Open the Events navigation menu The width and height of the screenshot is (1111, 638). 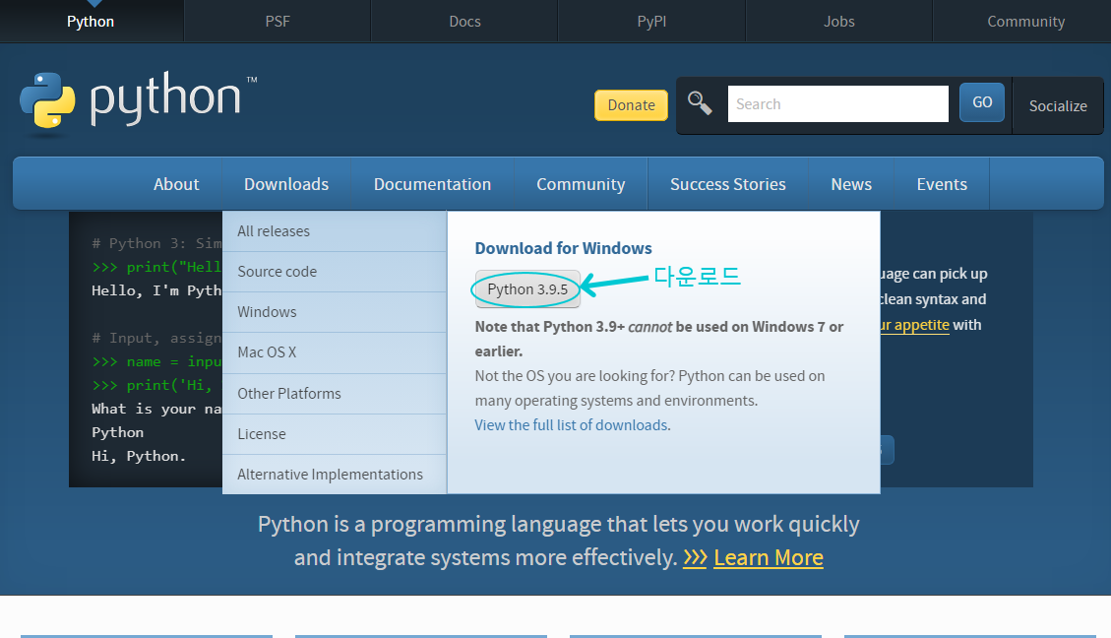coord(942,184)
